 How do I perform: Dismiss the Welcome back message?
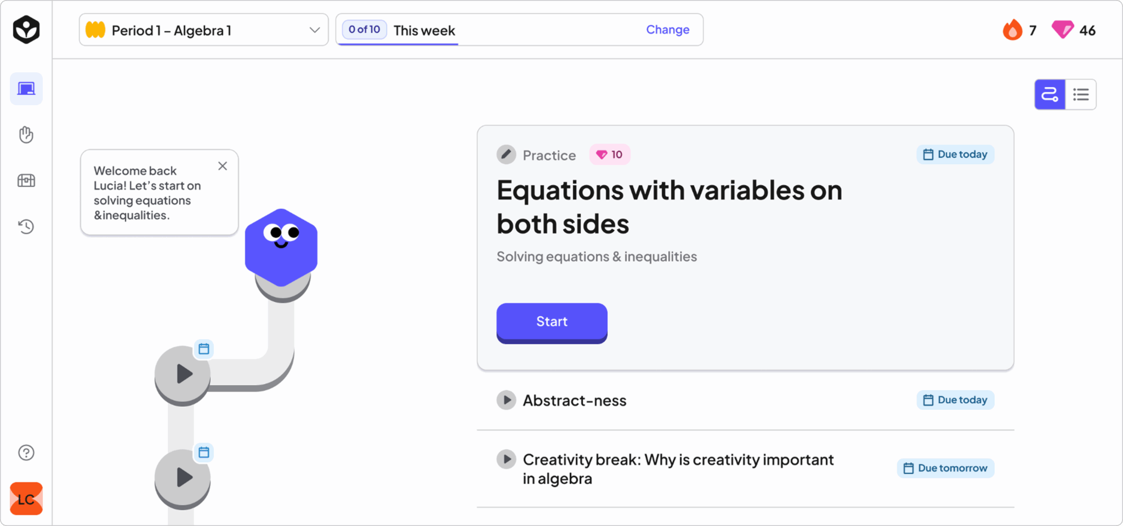223,165
